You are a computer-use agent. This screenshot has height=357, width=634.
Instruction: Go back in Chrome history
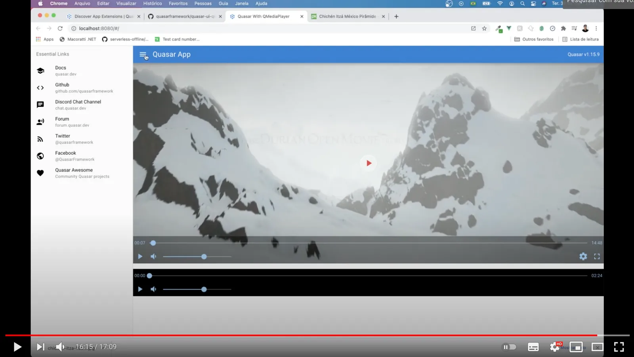pyautogui.click(x=38, y=29)
